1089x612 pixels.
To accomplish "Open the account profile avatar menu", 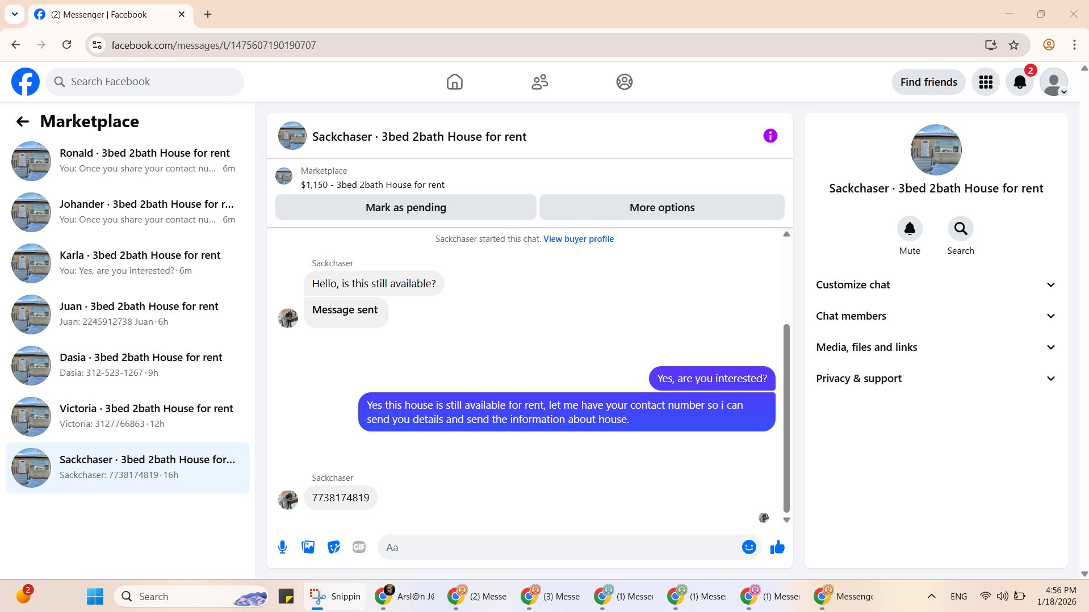I will tap(1054, 82).
